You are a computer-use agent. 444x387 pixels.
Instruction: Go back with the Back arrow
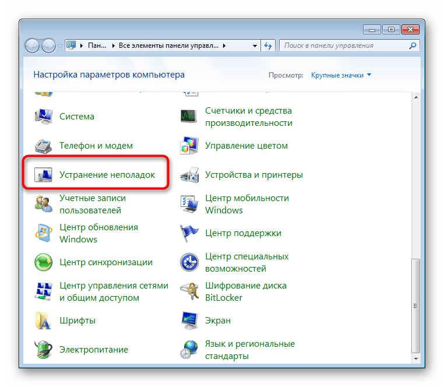32,45
